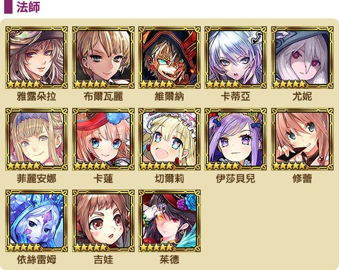Select the 依絲雷姆 blue ice portrait

click(x=36, y=221)
